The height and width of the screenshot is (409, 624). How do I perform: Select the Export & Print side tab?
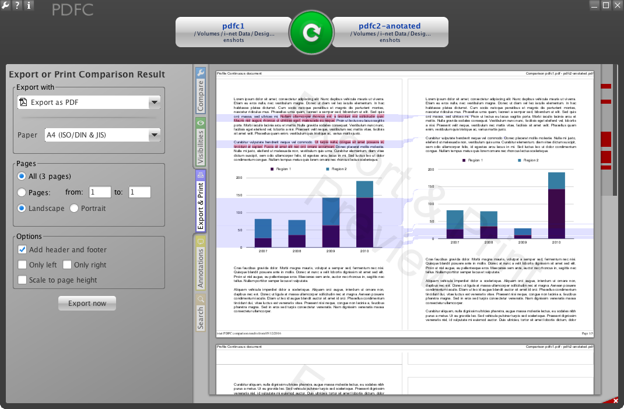click(x=201, y=201)
